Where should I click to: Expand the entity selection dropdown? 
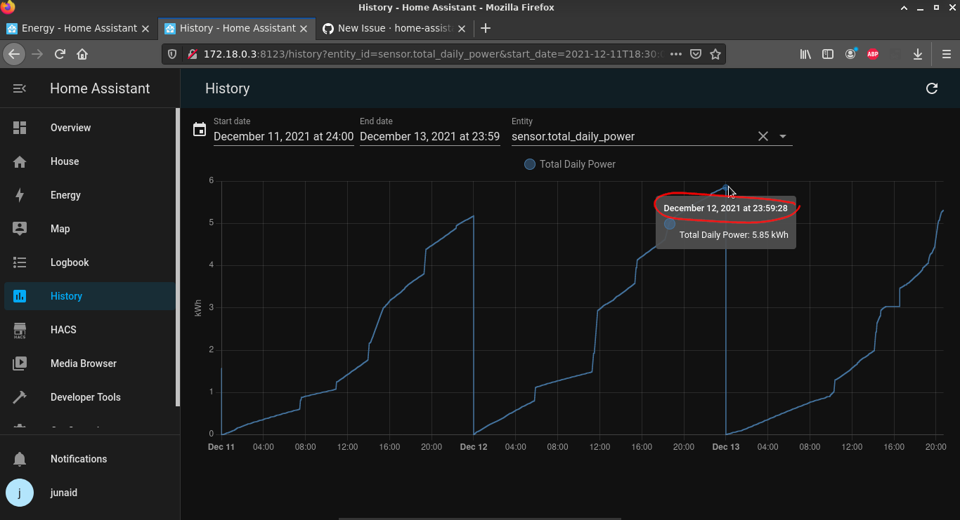783,136
